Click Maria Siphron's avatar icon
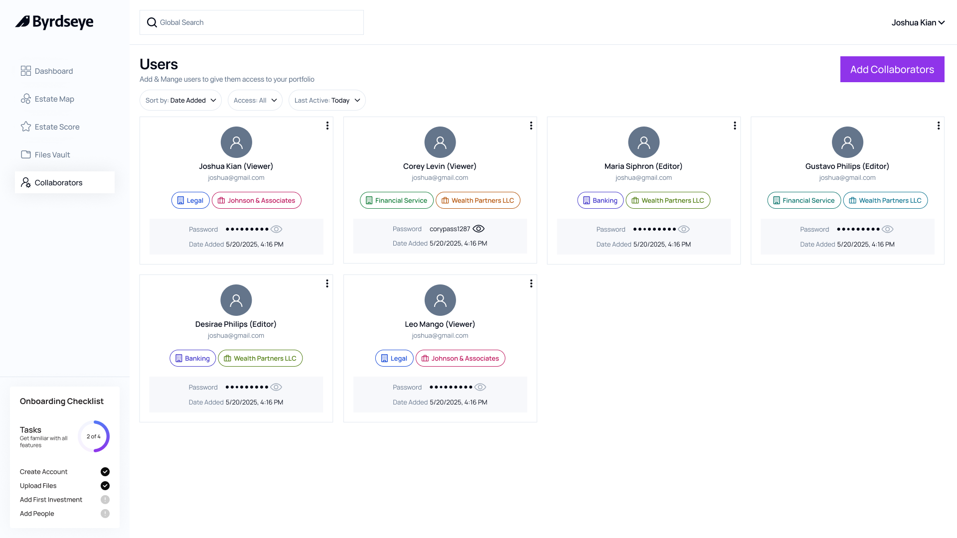 tap(644, 142)
